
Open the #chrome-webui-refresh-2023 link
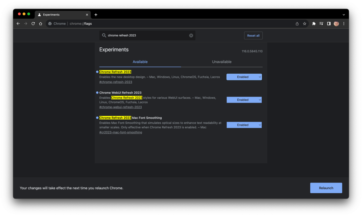coord(121,107)
